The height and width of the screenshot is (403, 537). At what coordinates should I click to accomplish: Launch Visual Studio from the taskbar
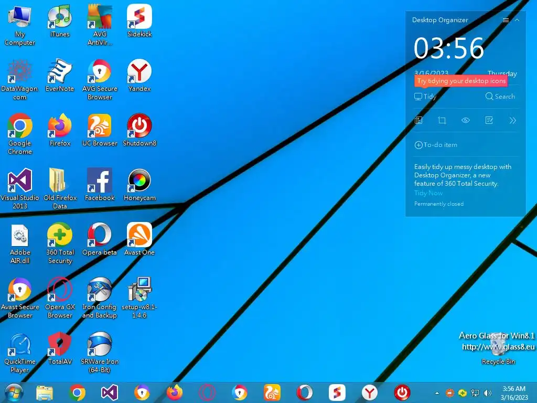[110, 393]
